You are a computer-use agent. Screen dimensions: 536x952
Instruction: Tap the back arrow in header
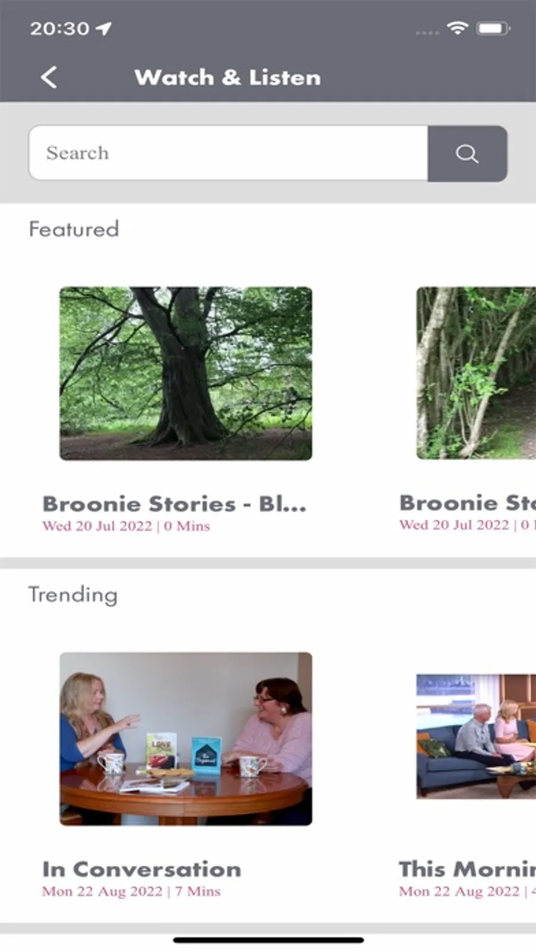coord(49,77)
